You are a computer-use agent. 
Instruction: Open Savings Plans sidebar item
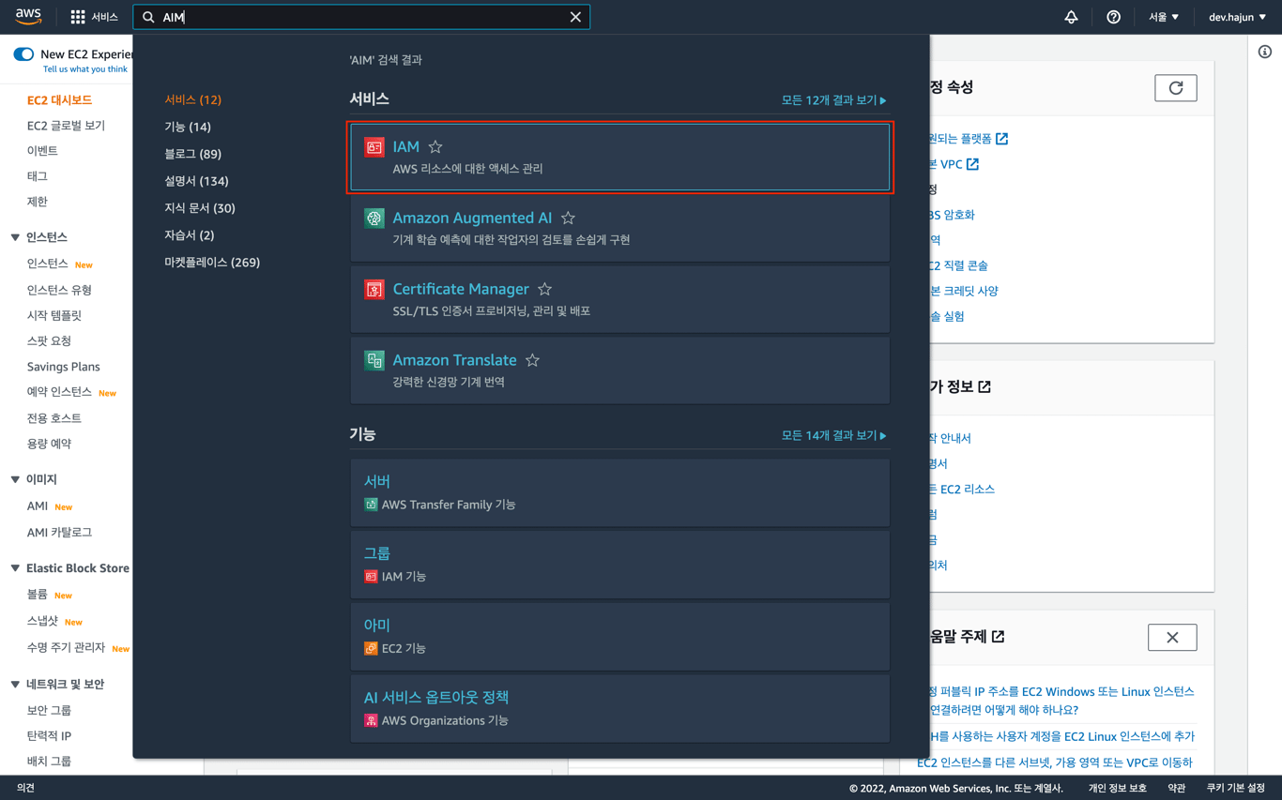(63, 367)
